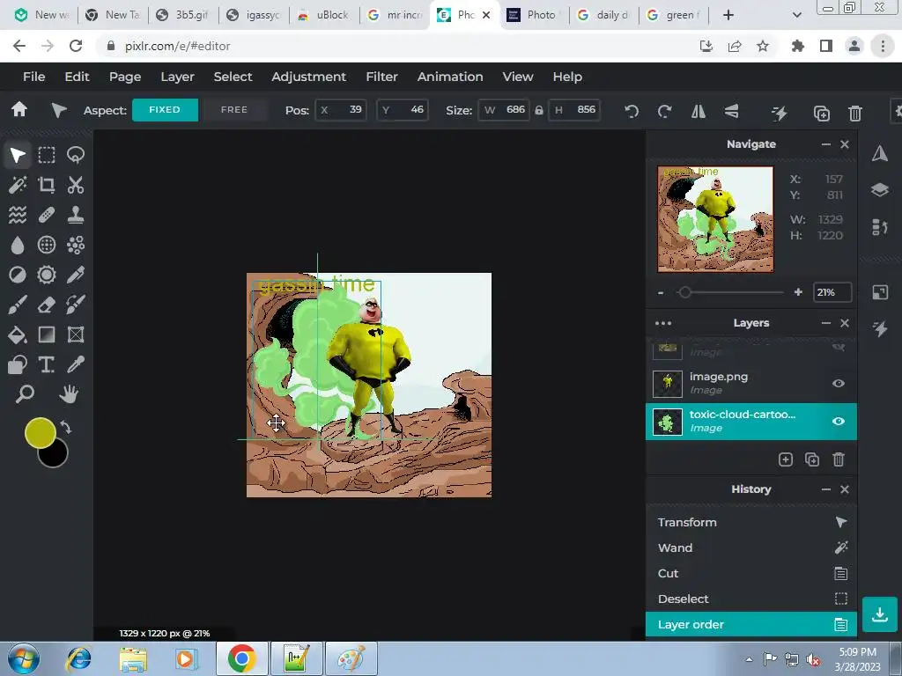Toggle aspect ratio lock between W and H
Viewport: 902px width, 676px height.
538,110
